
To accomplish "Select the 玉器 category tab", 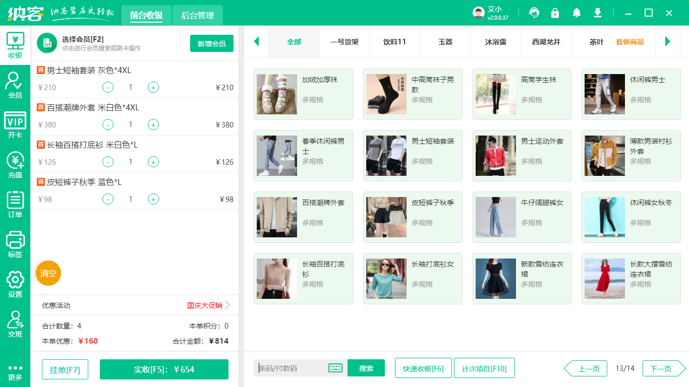I will [x=445, y=42].
